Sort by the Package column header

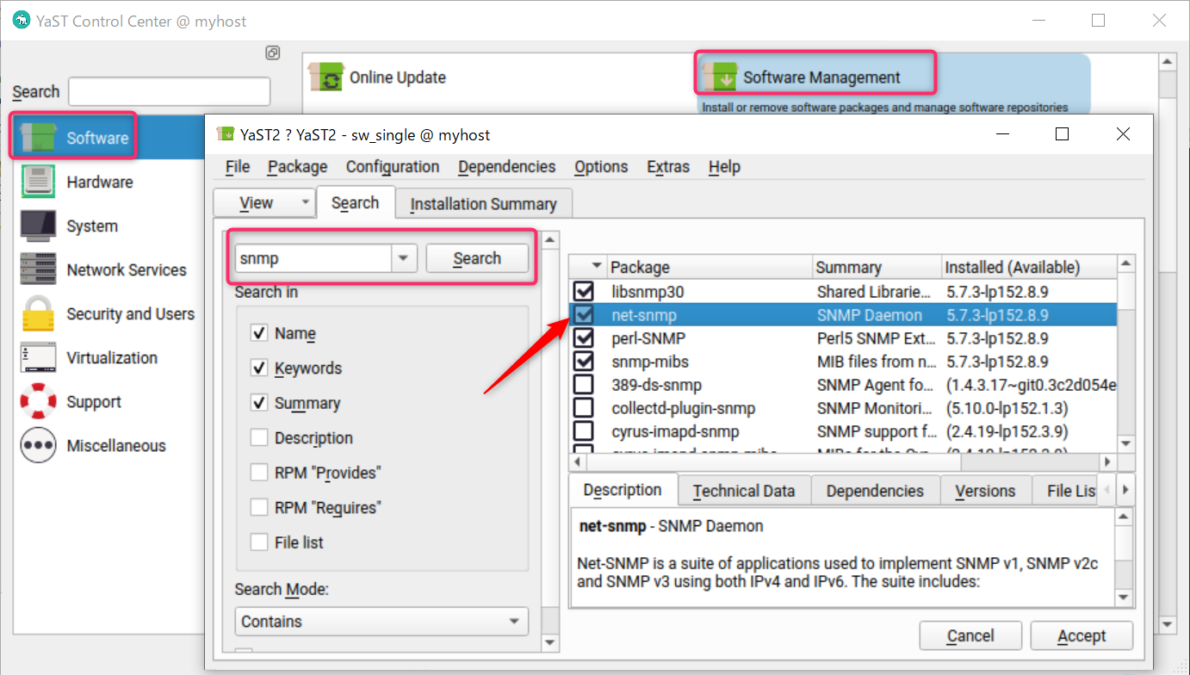(x=710, y=267)
